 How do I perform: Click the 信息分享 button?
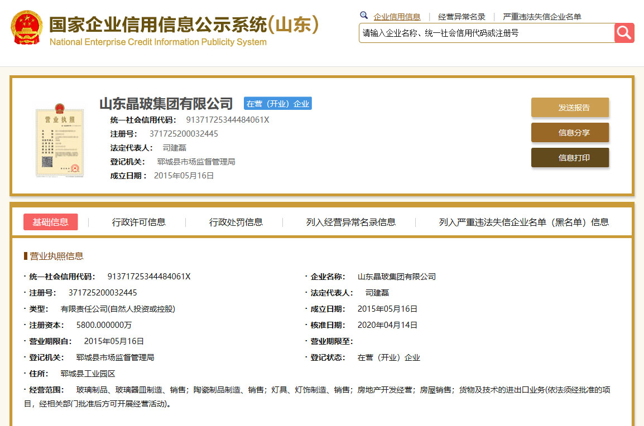pyautogui.click(x=570, y=133)
